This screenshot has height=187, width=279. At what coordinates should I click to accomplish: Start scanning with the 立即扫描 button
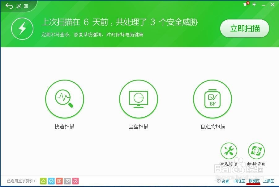[245, 28]
